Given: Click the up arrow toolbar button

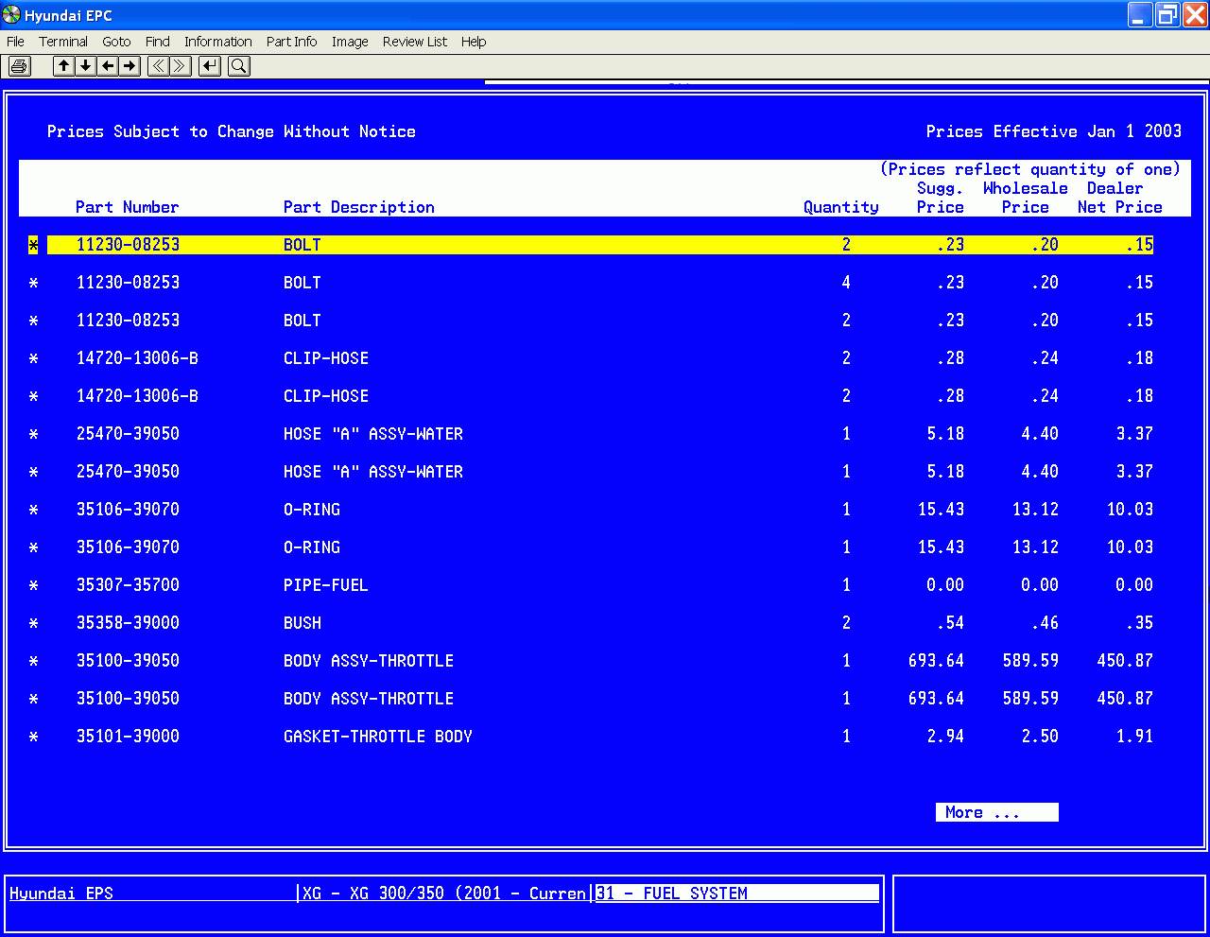Looking at the screenshot, I should 63,65.
